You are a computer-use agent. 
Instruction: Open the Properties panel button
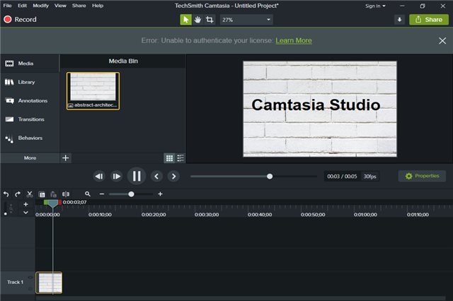click(422, 176)
